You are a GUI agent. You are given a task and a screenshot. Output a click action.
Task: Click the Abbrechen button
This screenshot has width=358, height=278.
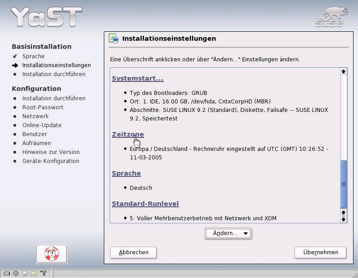[x=133, y=252]
